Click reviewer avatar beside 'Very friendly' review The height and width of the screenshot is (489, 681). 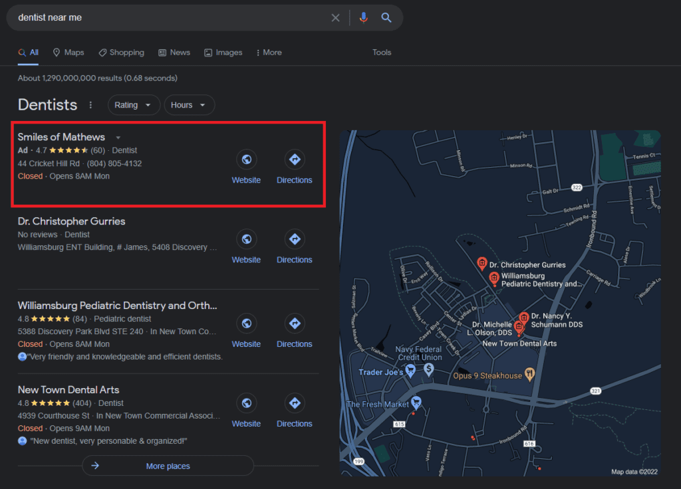[22, 357]
